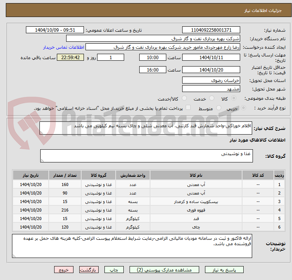Open اطلاعات تماس خریدار link

click(64, 47)
